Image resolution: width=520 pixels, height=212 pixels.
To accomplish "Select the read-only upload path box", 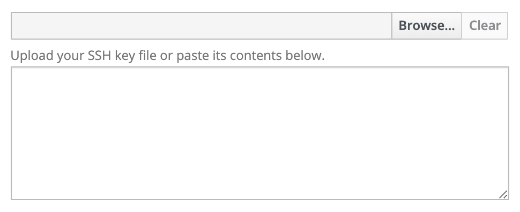I will (202, 26).
